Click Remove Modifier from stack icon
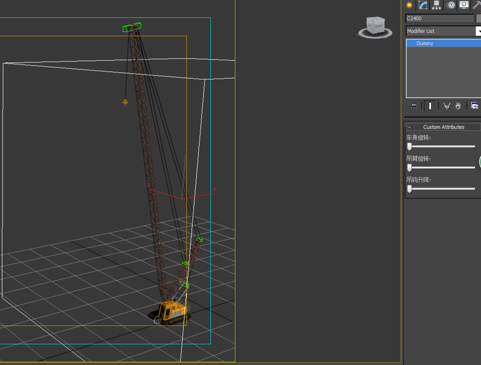The width and height of the screenshot is (481, 365). tap(458, 106)
